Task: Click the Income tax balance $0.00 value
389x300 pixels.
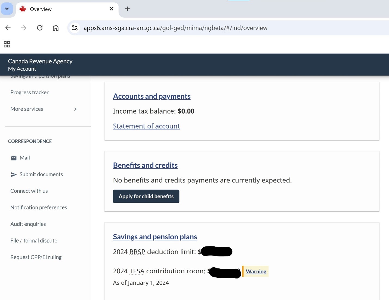Action: click(x=186, y=111)
